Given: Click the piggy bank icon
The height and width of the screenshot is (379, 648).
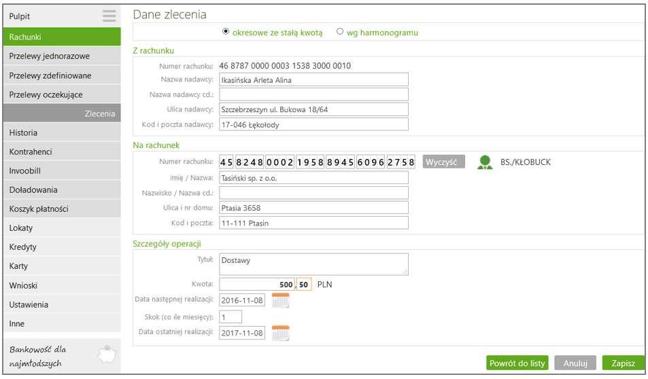Looking at the screenshot, I should pyautogui.click(x=107, y=355).
